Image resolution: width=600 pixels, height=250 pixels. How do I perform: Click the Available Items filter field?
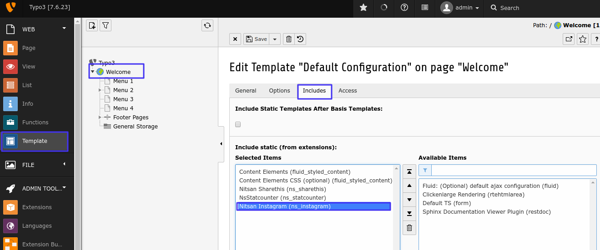[514, 170]
